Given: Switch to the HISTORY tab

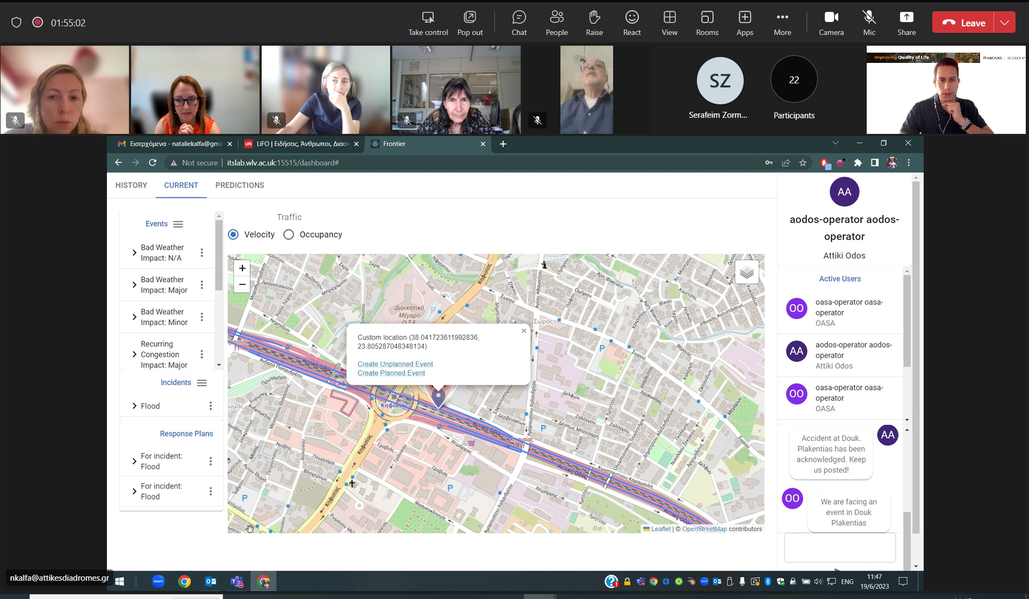Looking at the screenshot, I should 131,185.
